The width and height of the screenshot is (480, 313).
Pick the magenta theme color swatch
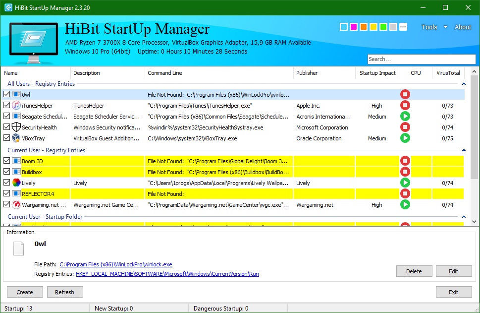(353, 27)
